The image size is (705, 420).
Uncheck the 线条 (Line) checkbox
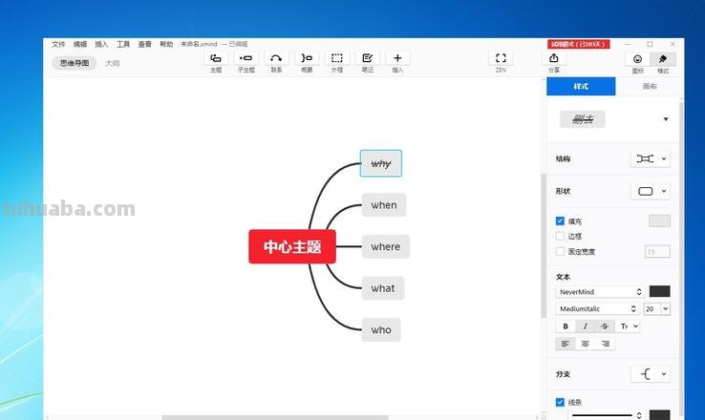click(560, 402)
